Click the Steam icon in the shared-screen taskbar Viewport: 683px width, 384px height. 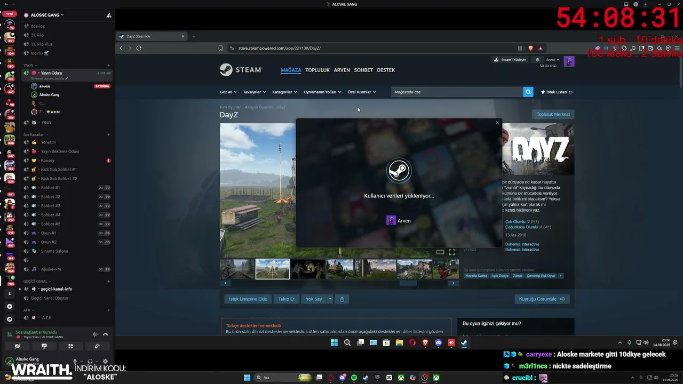click(464, 343)
